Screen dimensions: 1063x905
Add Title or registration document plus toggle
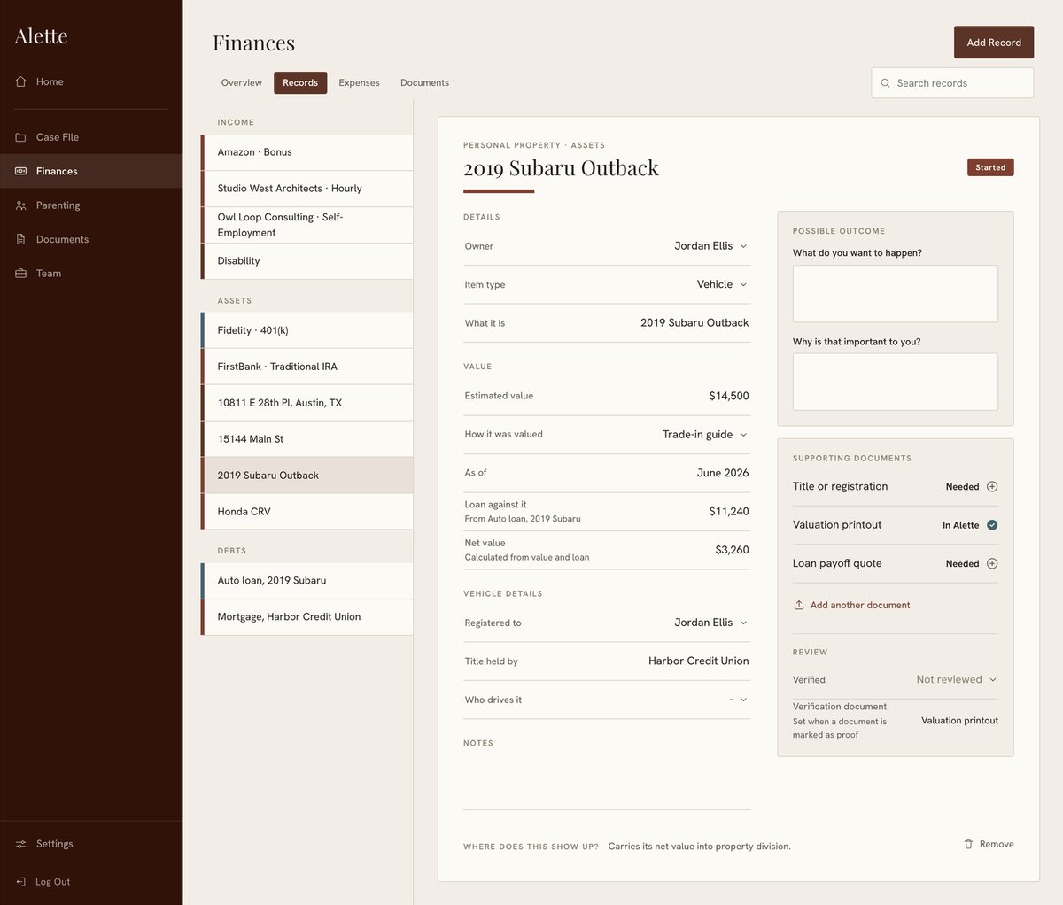[x=992, y=486]
